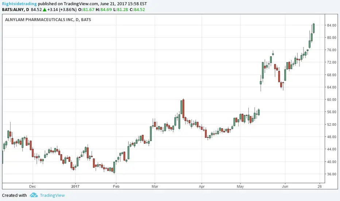Click the 64.00 price axis label
This screenshot has height=201, width=340.
(332, 87)
